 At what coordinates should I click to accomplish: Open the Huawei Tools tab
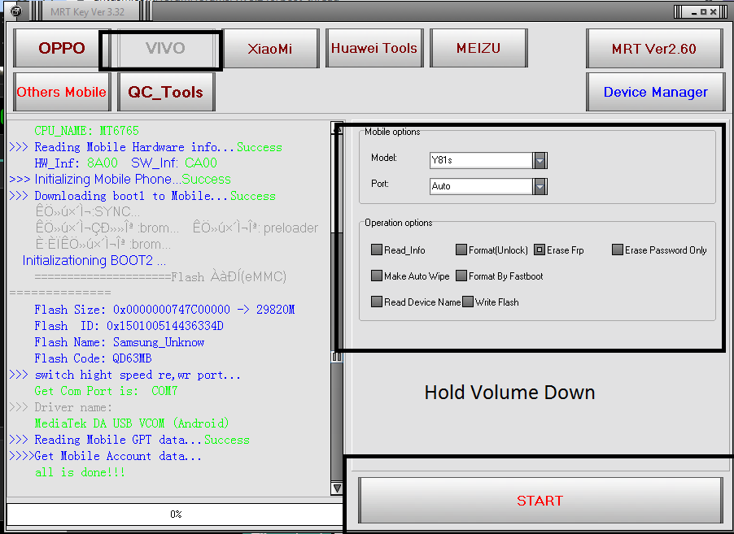pos(374,48)
